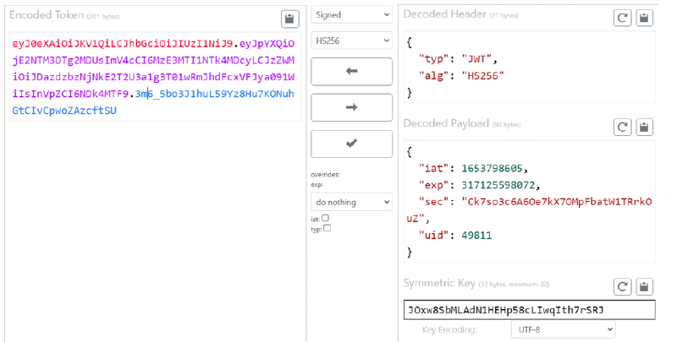Open the Key Encoding UTF-8 dropdown
677x342 pixels.
click(563, 330)
